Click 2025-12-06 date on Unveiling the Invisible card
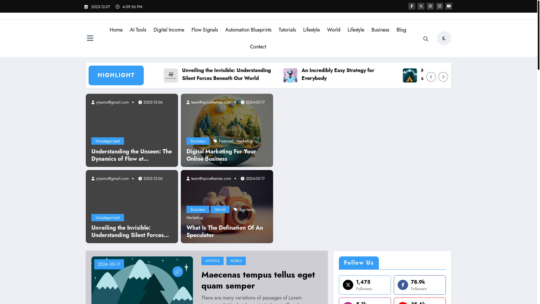Image resolution: width=540 pixels, height=304 pixels. click(153, 178)
